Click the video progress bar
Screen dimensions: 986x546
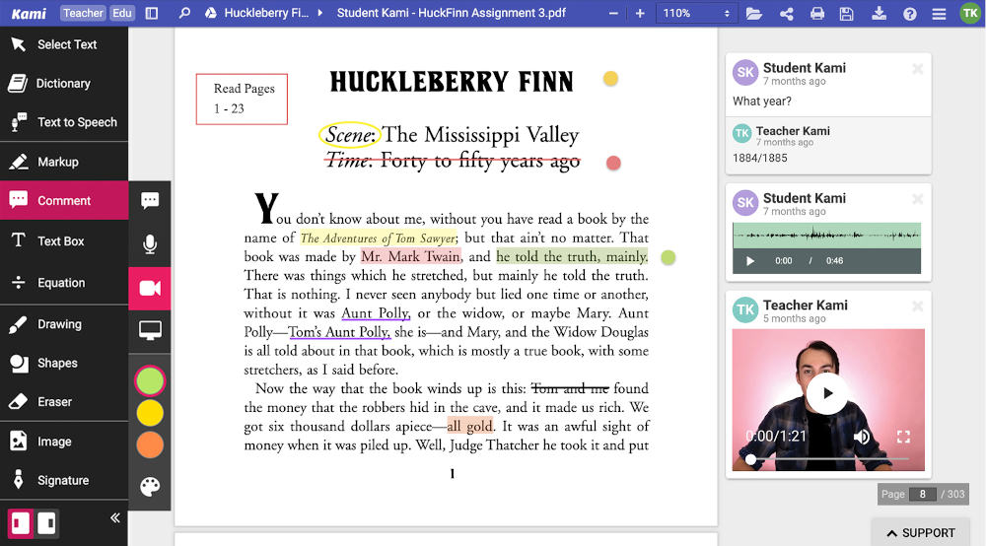pyautogui.click(x=828, y=459)
